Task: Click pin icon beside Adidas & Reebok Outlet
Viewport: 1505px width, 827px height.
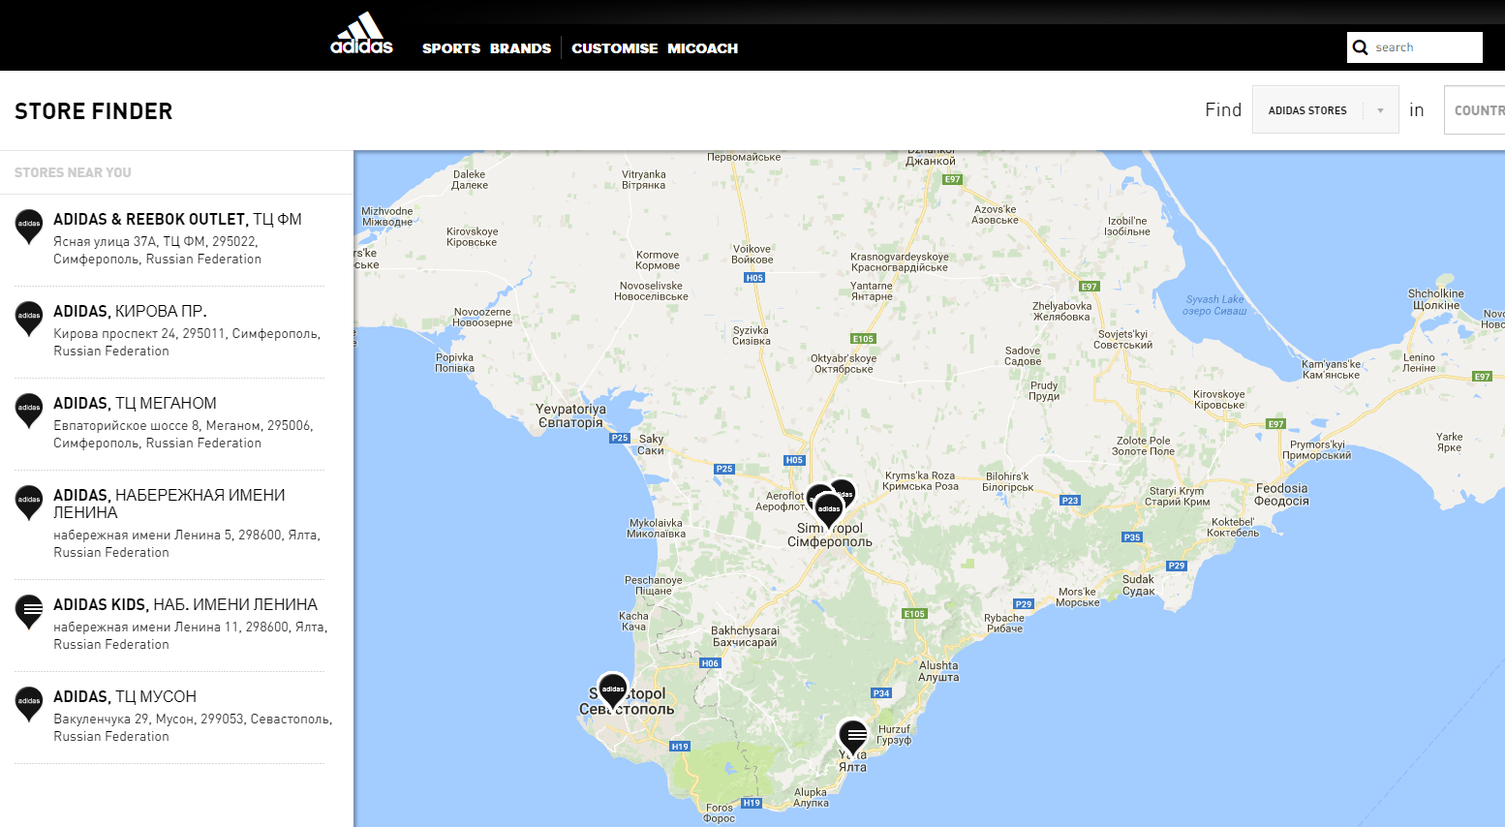Action: point(29,225)
